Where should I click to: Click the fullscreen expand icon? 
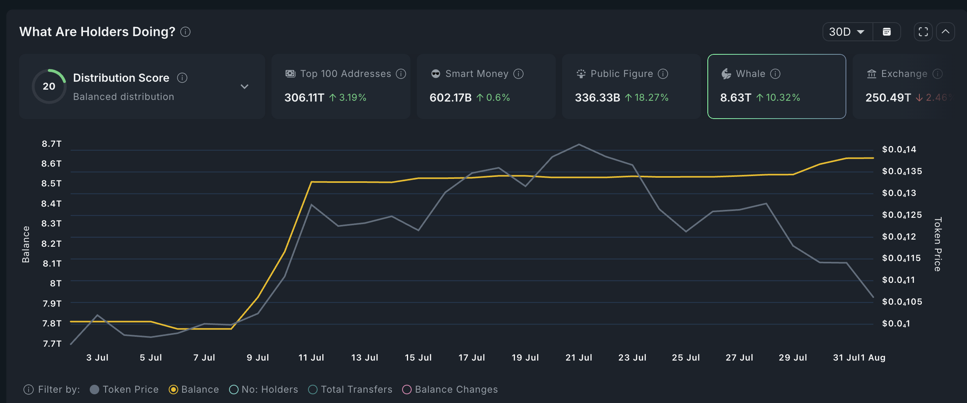tap(923, 32)
